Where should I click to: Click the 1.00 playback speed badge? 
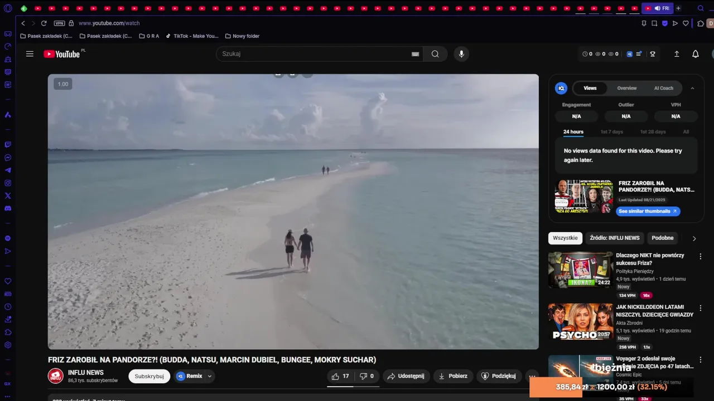click(x=63, y=84)
